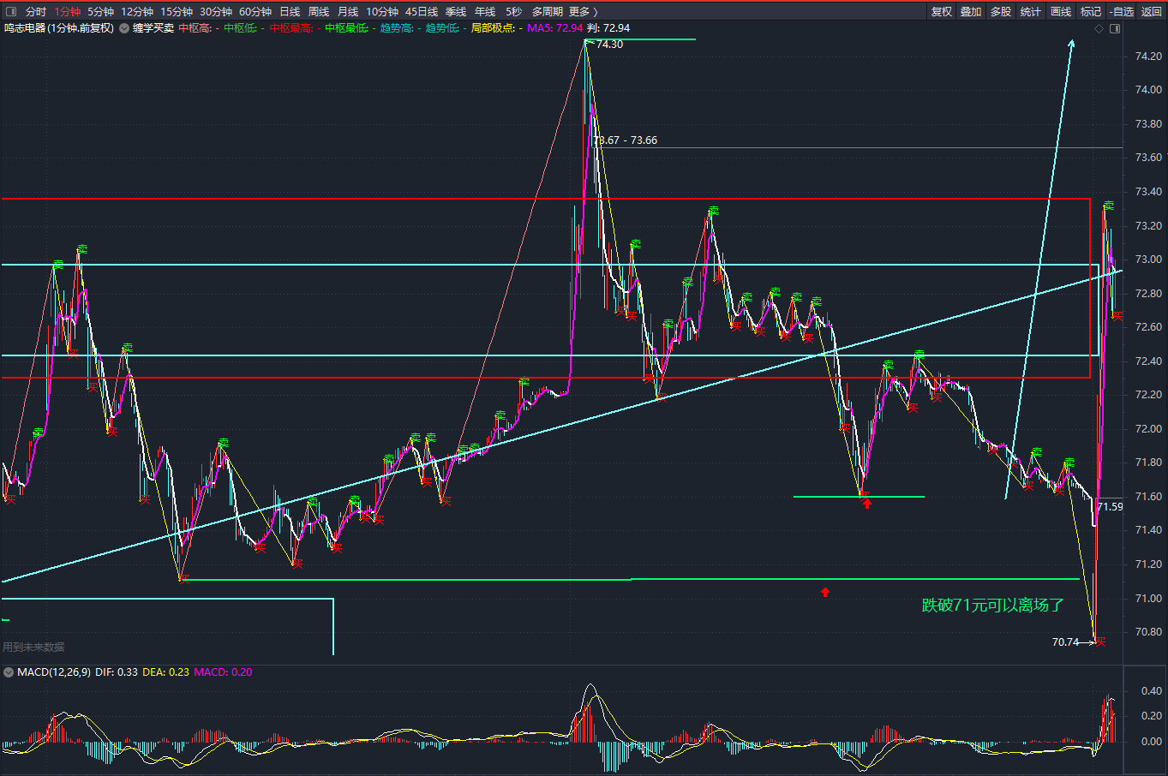Switch to 年线 yearly chart

485,11
